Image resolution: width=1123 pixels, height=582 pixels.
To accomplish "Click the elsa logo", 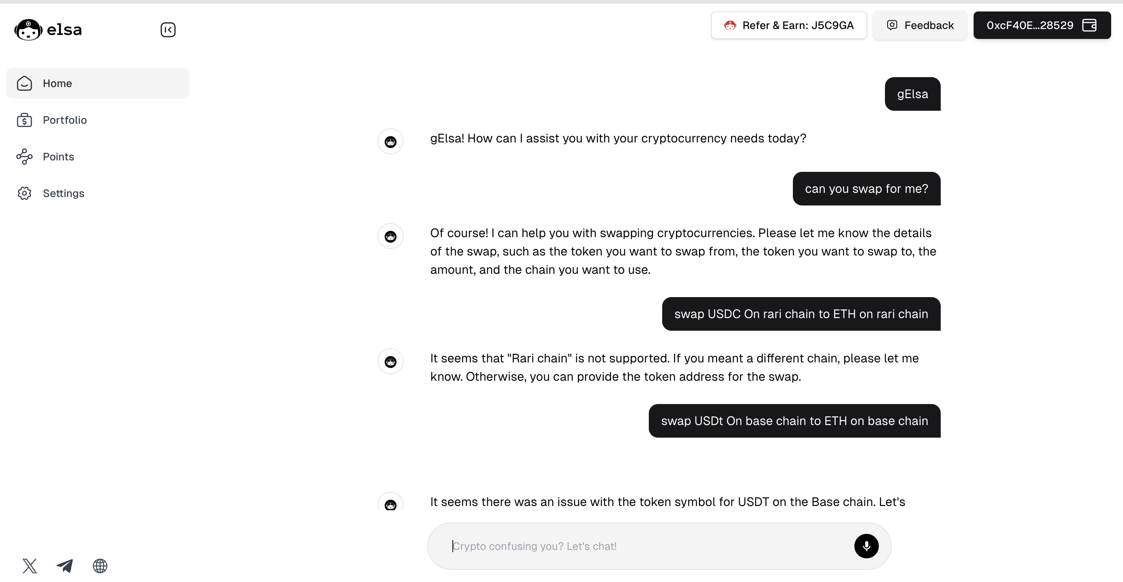I will coord(48,30).
